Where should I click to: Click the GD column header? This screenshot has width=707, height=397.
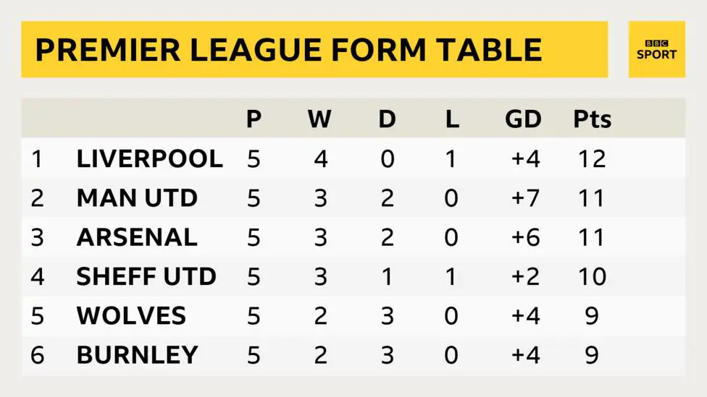coord(523,119)
